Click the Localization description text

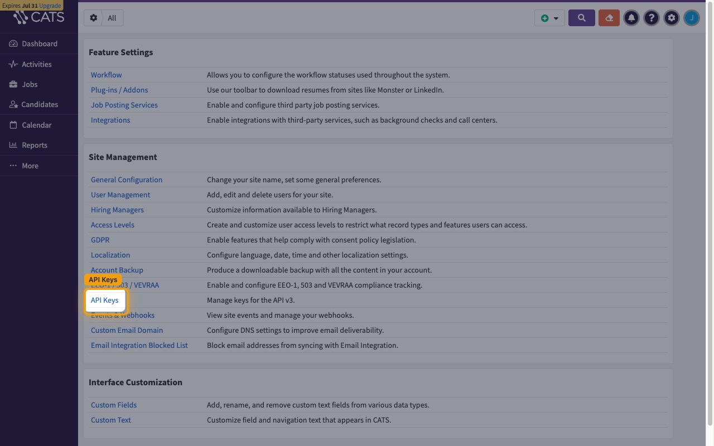click(x=308, y=255)
